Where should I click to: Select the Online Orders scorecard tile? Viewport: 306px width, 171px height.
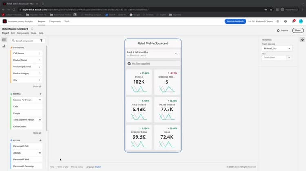tap(166, 110)
